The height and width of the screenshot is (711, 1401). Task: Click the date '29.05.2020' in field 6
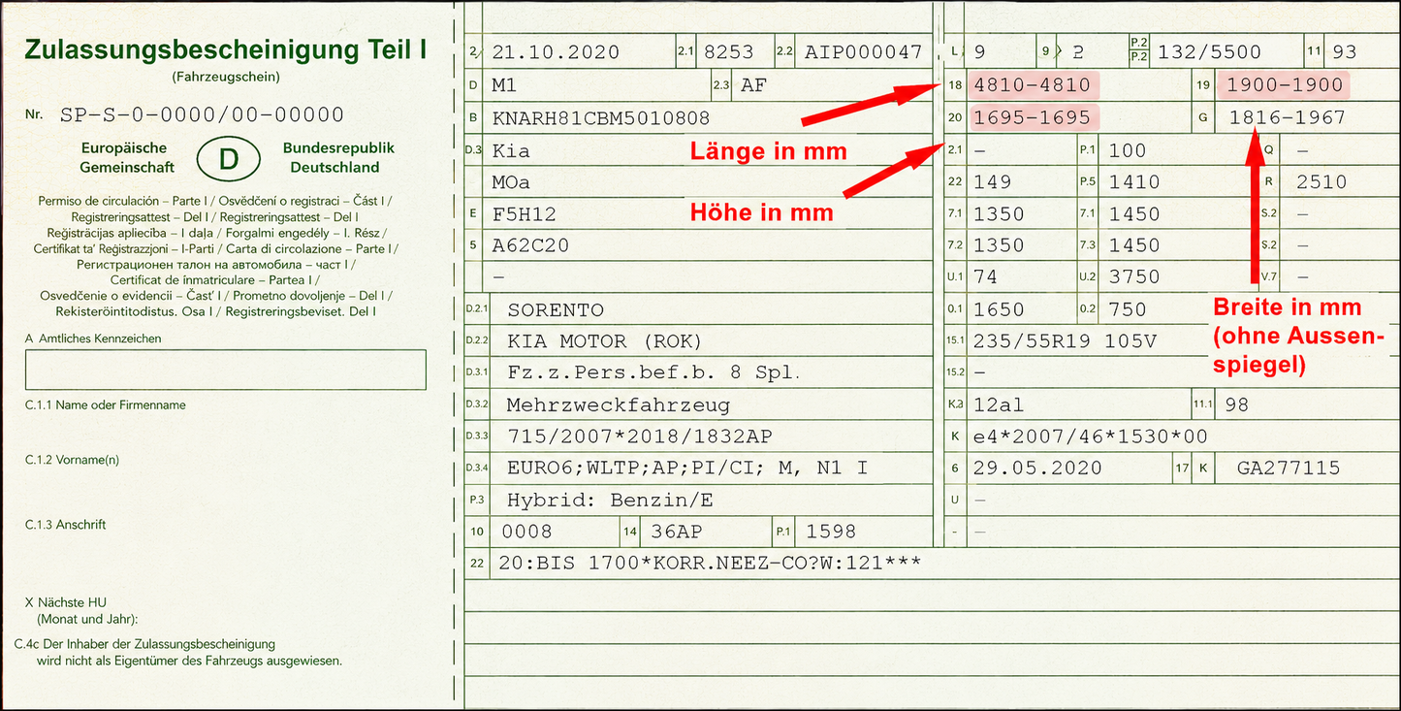1037,469
